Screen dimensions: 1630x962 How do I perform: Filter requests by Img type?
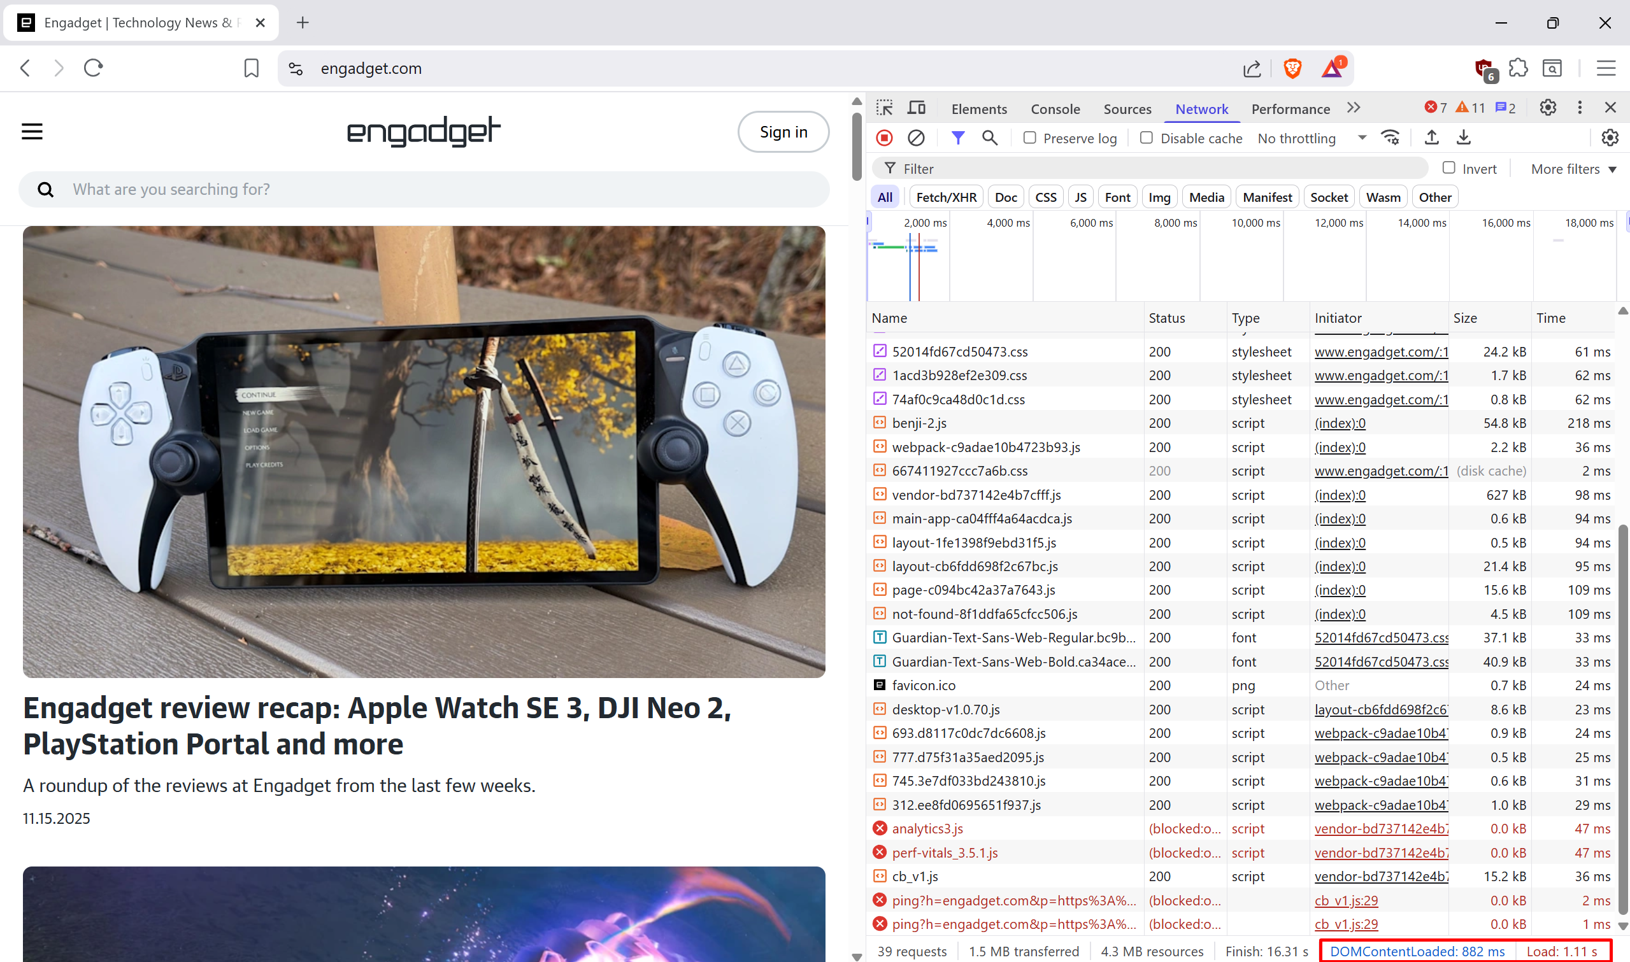tap(1159, 197)
